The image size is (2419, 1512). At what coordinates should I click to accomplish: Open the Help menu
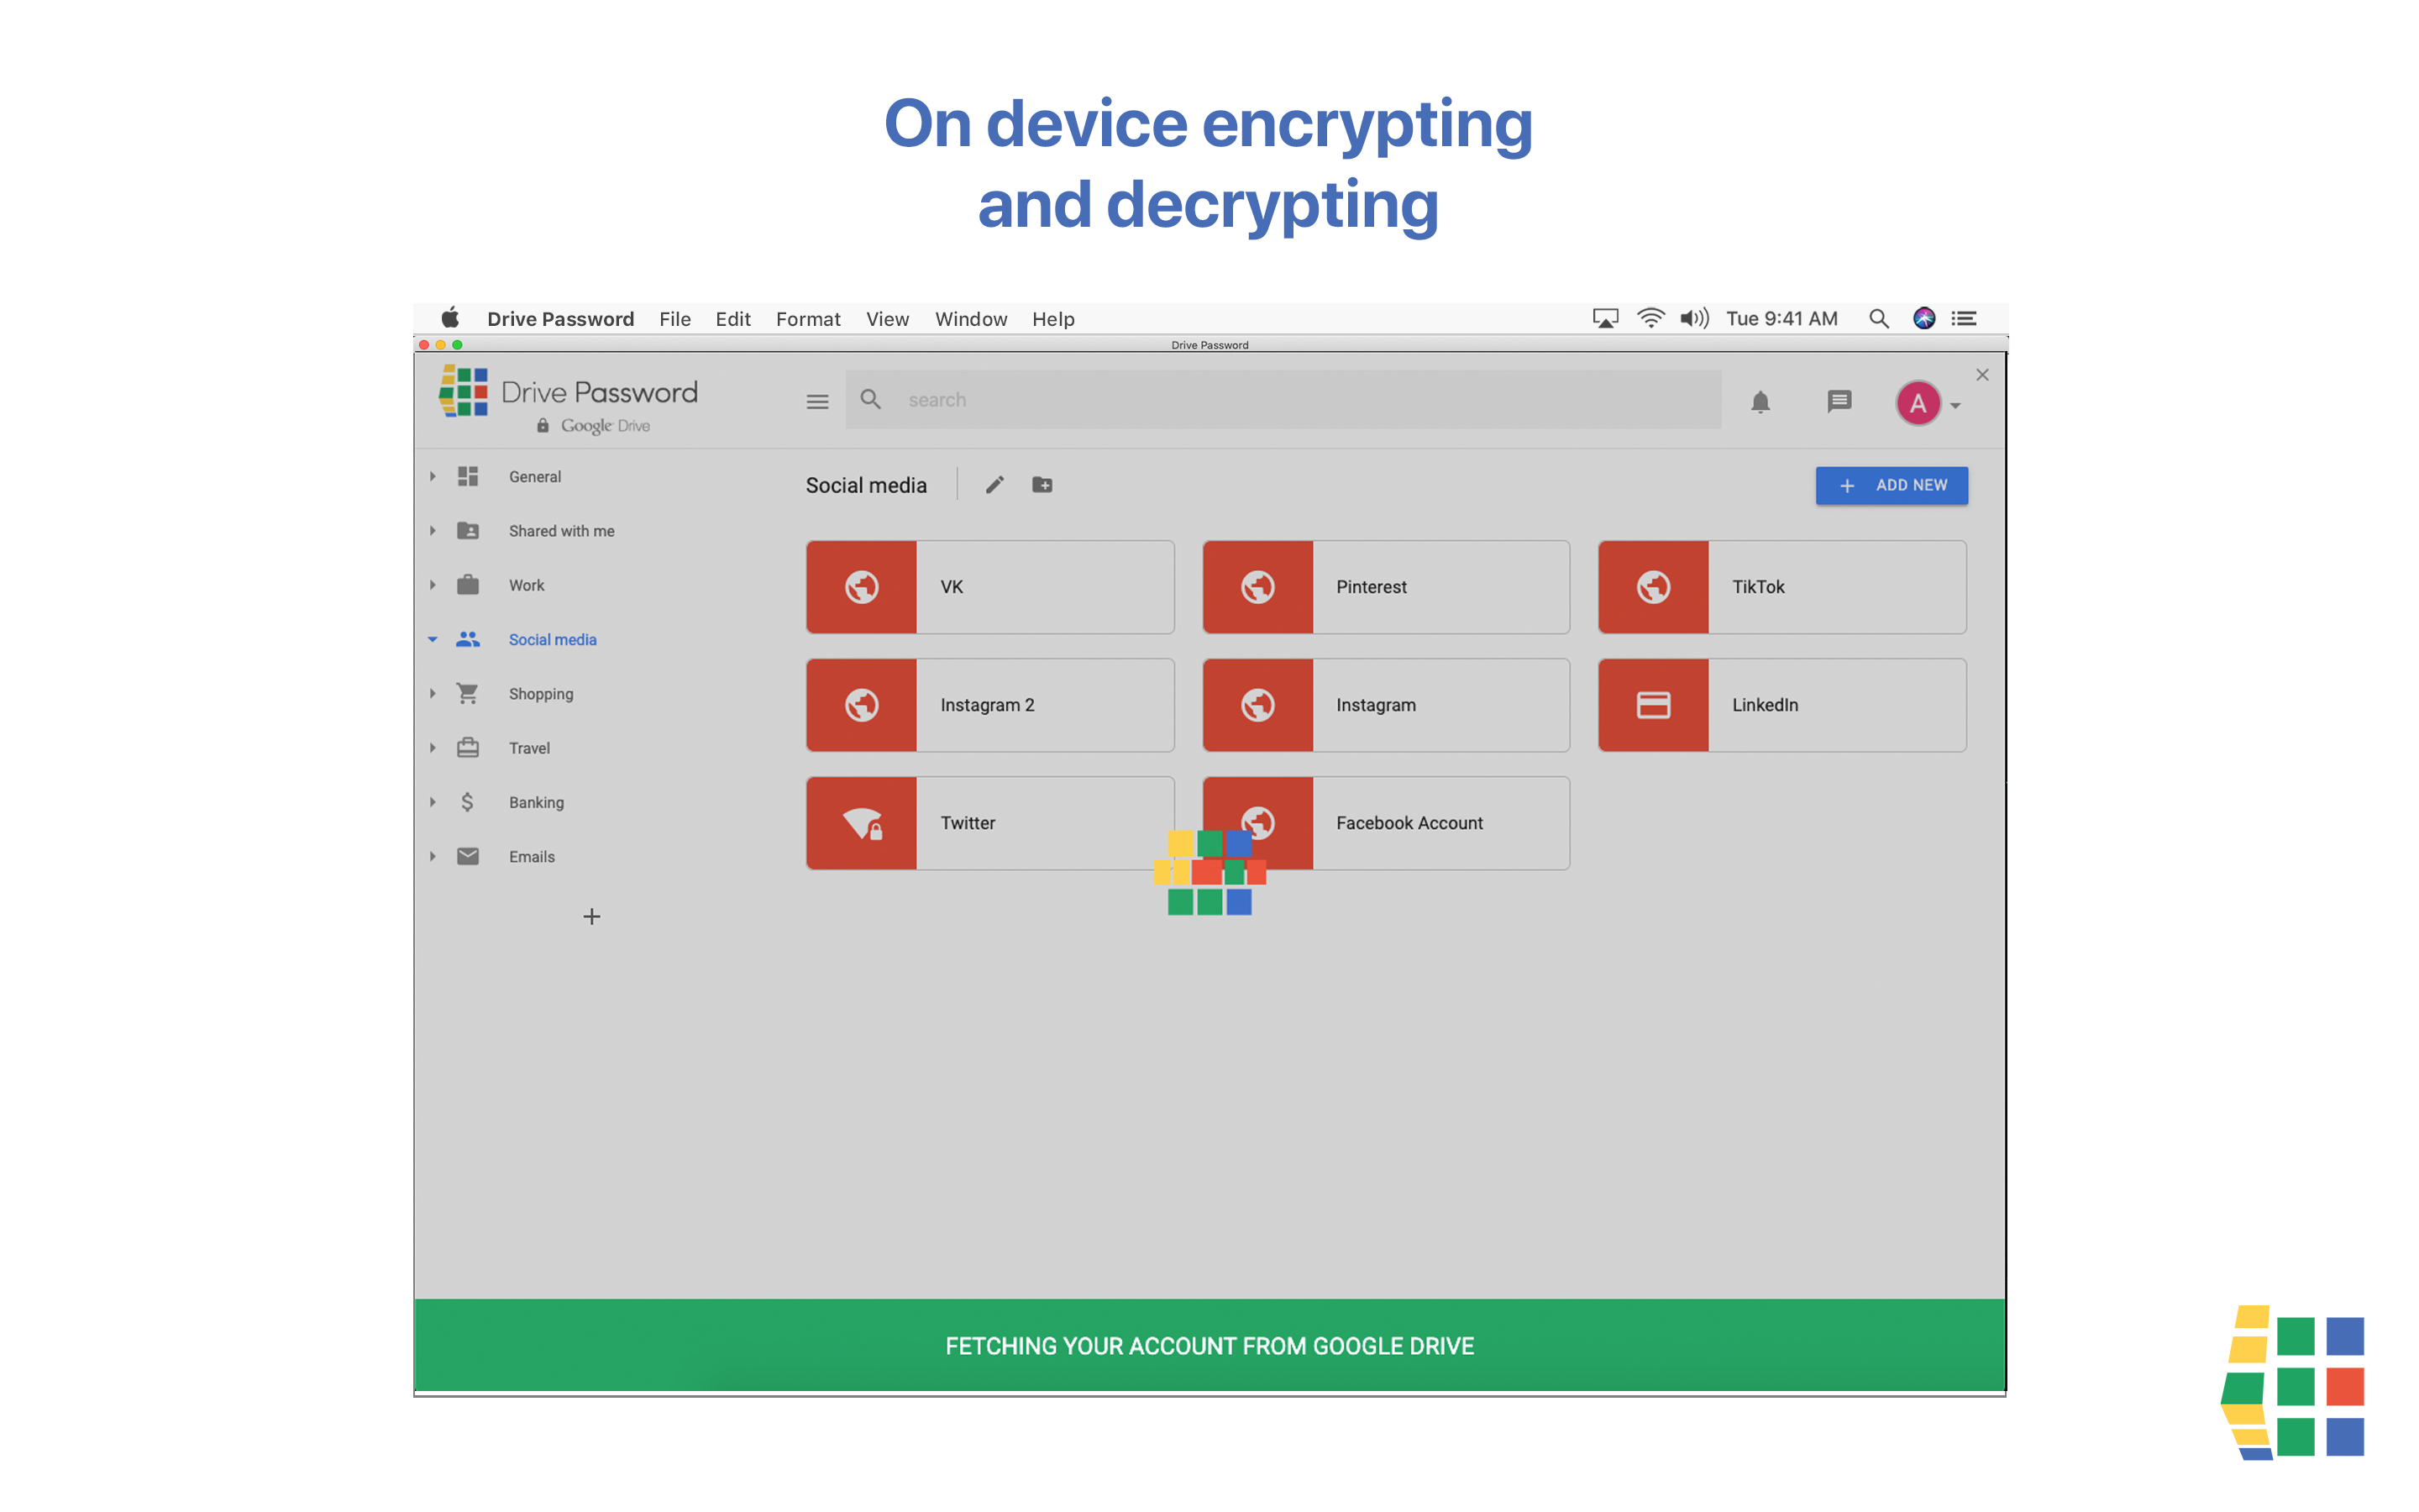[1053, 319]
